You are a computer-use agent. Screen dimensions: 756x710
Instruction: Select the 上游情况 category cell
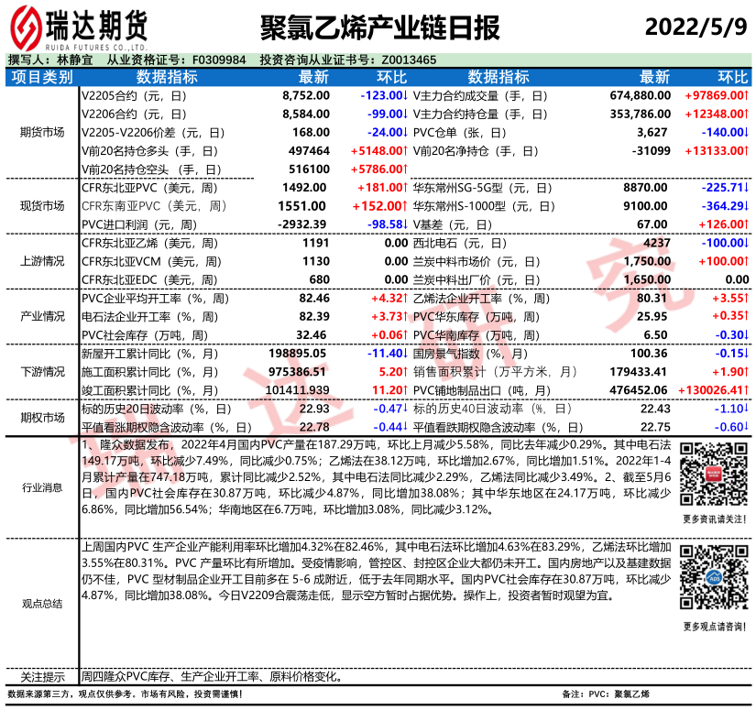(42, 261)
